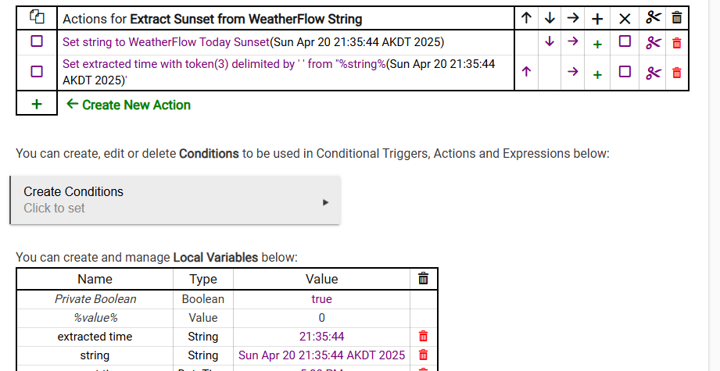
Task: Remove the string local variable with the trash icon
Action: [x=424, y=355]
